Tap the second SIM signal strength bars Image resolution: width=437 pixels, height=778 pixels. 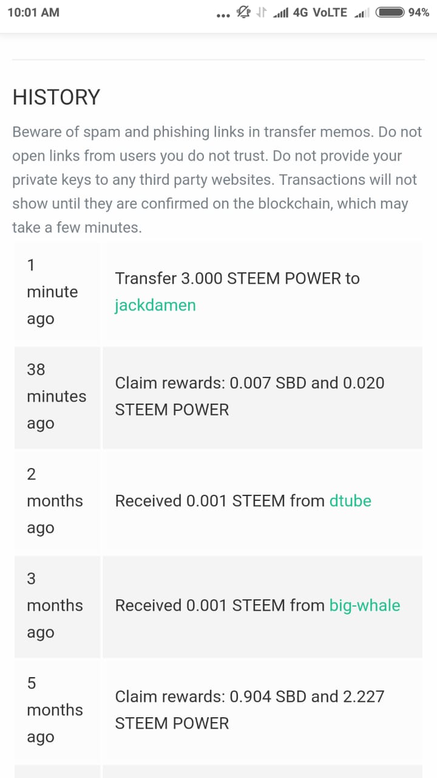[x=362, y=13]
